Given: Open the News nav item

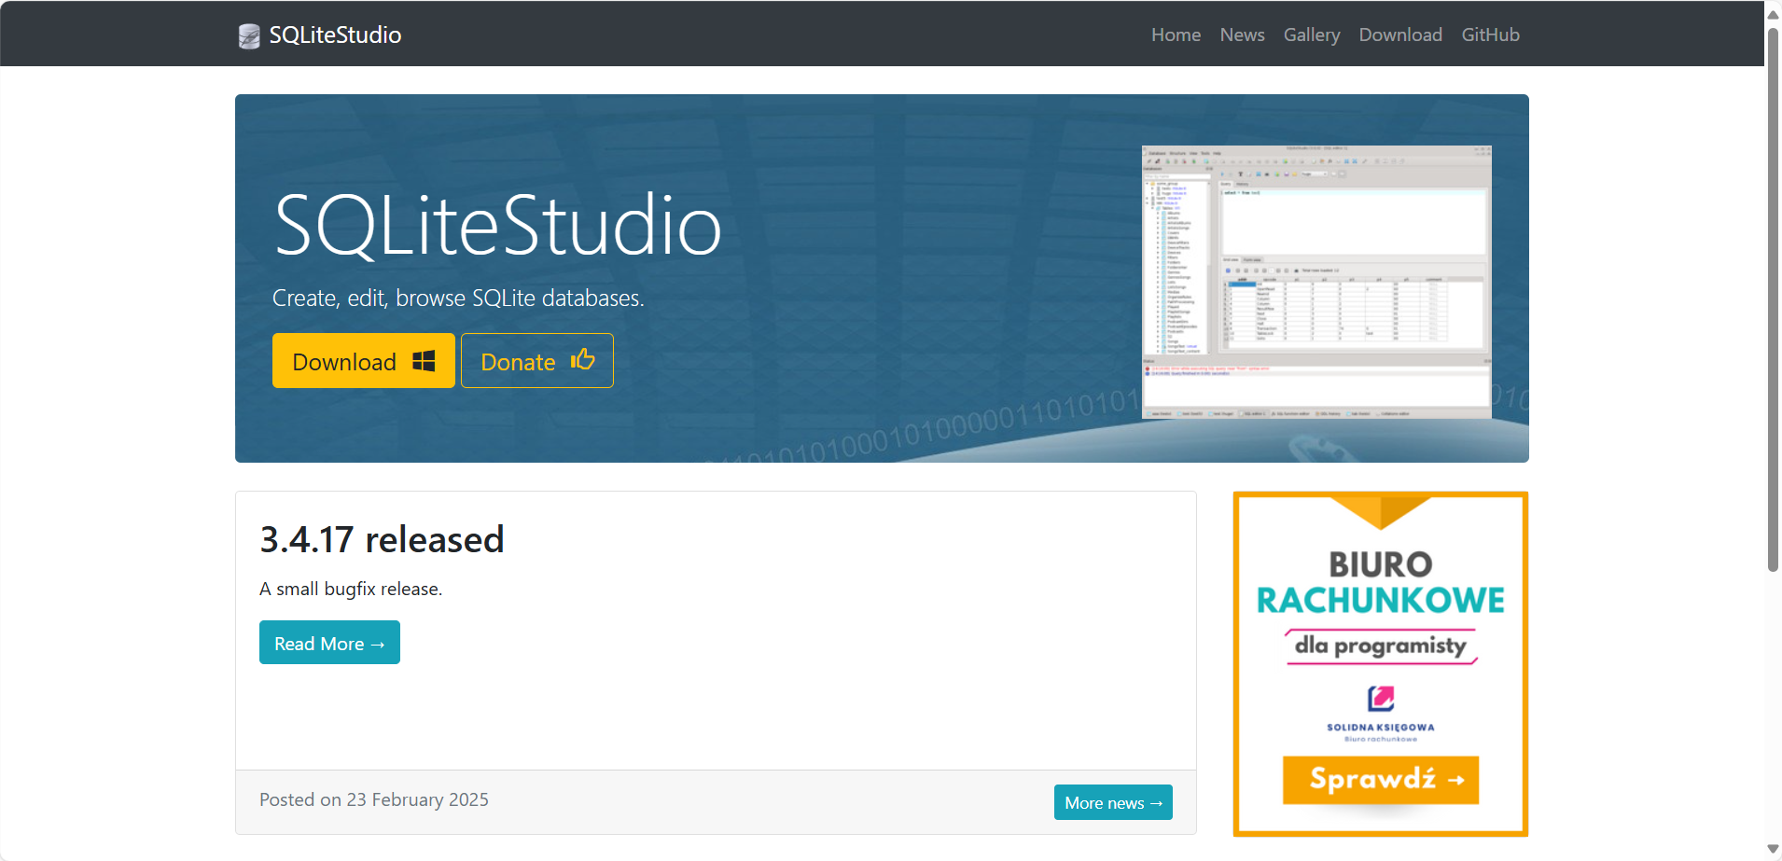Looking at the screenshot, I should point(1242,35).
